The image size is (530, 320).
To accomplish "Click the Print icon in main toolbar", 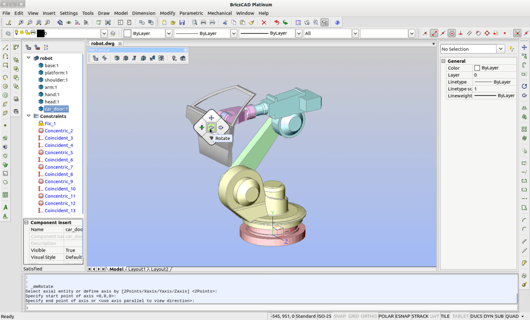I will [203, 22].
